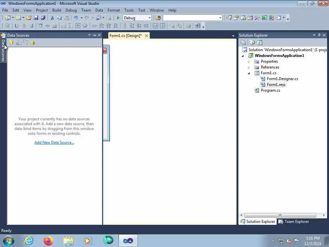Open the Data menu
Viewport: 329px width, 247px height.
click(99, 10)
